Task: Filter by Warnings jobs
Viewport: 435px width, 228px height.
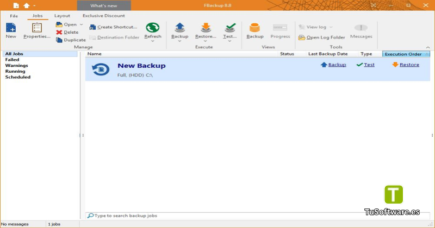Action: point(17,65)
